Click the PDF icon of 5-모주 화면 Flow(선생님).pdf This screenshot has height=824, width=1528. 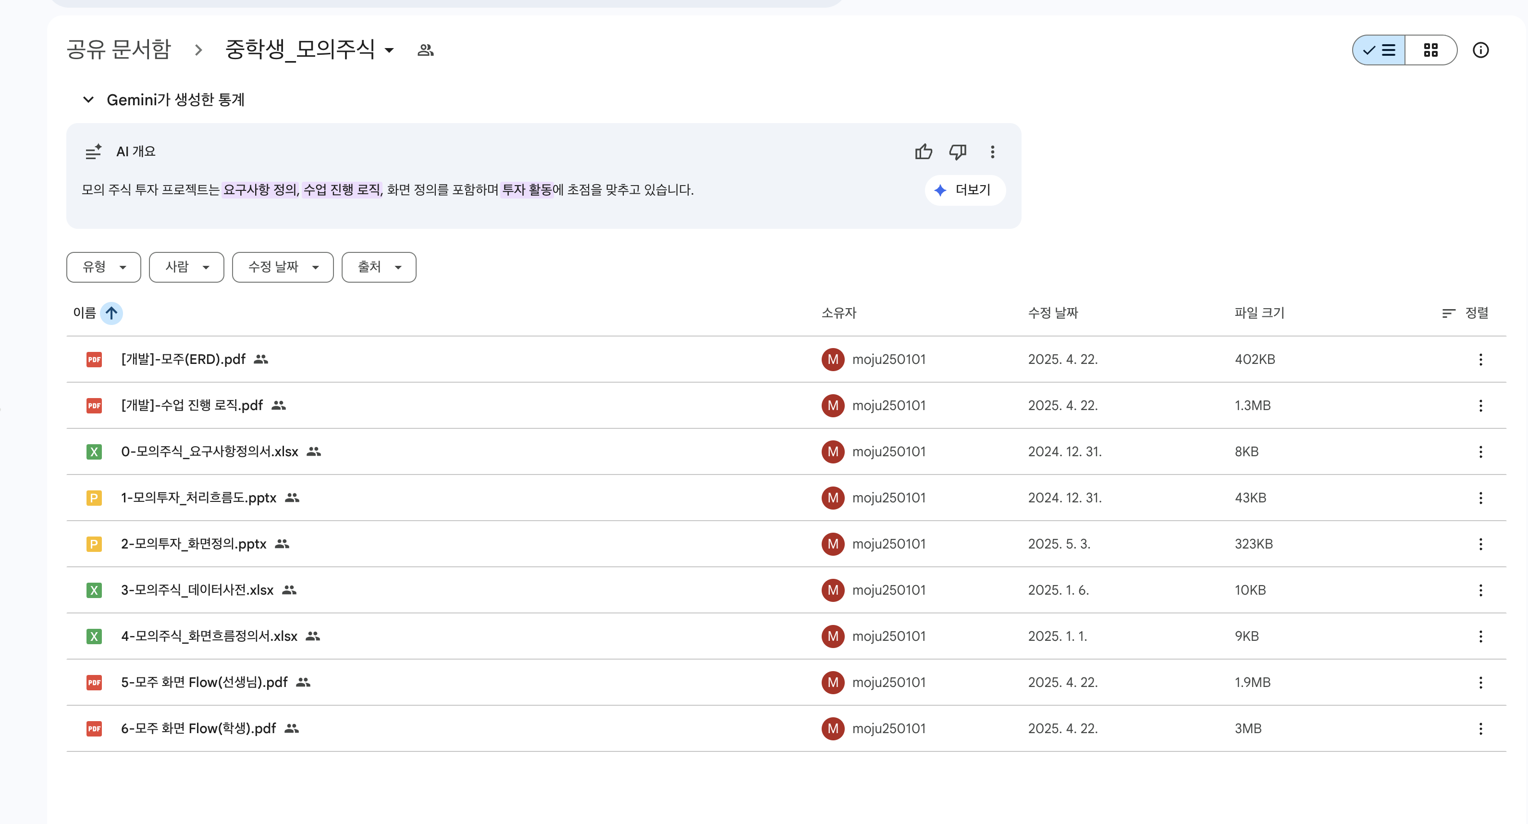point(94,682)
